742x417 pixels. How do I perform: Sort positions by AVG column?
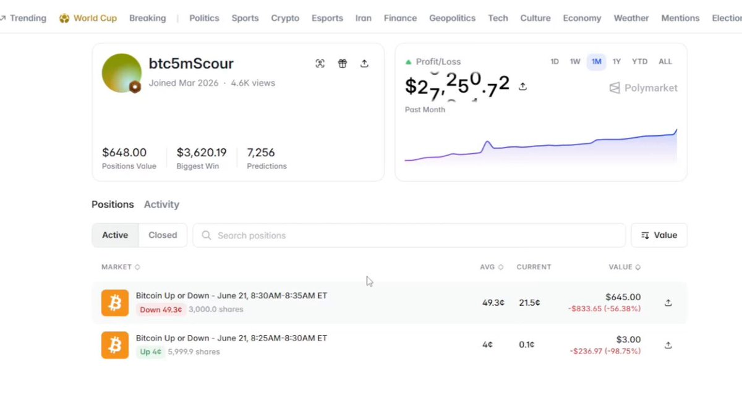(492, 267)
